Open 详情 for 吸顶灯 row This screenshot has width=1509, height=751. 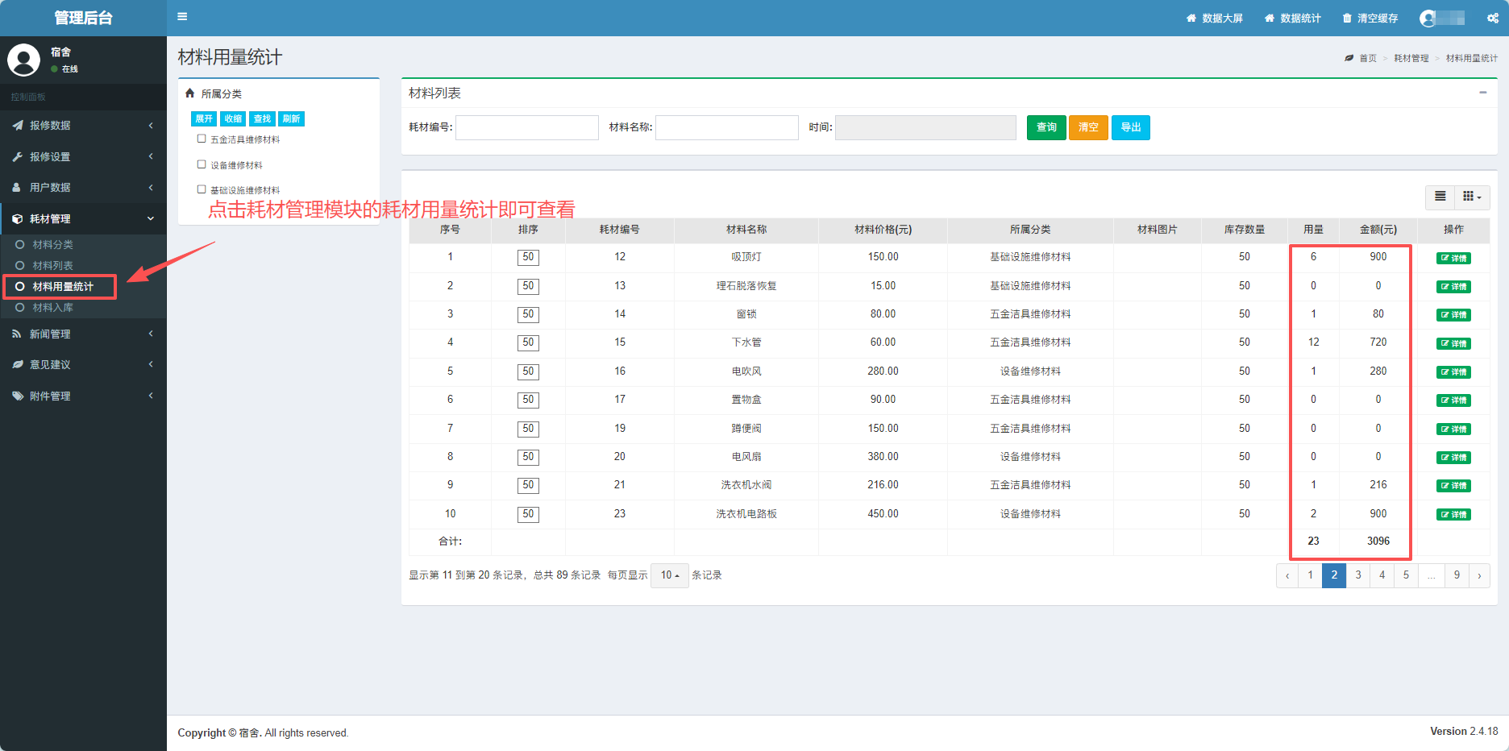(x=1453, y=258)
